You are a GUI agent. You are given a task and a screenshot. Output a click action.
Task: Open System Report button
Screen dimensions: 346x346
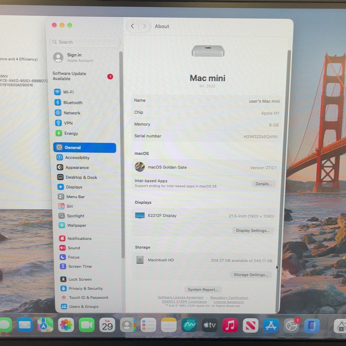[203, 289]
